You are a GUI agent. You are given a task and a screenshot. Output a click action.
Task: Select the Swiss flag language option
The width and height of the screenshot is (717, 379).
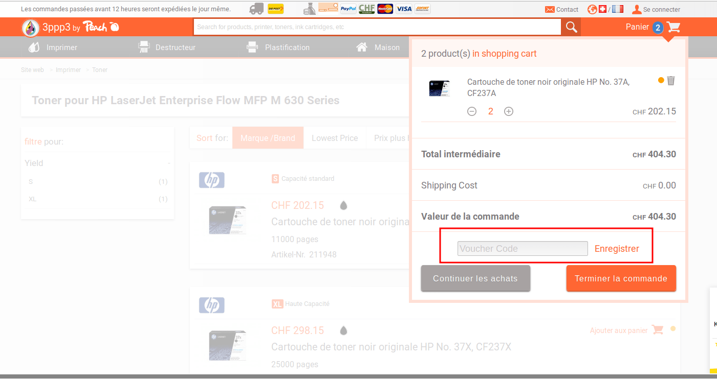coord(603,9)
